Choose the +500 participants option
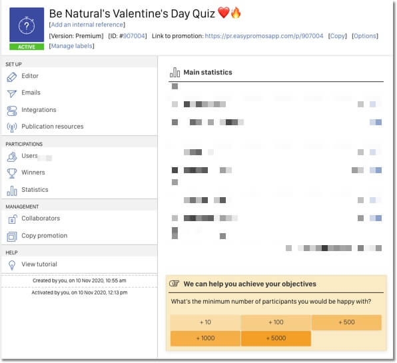Image resolution: width=397 pixels, height=363 pixels. [x=346, y=322]
